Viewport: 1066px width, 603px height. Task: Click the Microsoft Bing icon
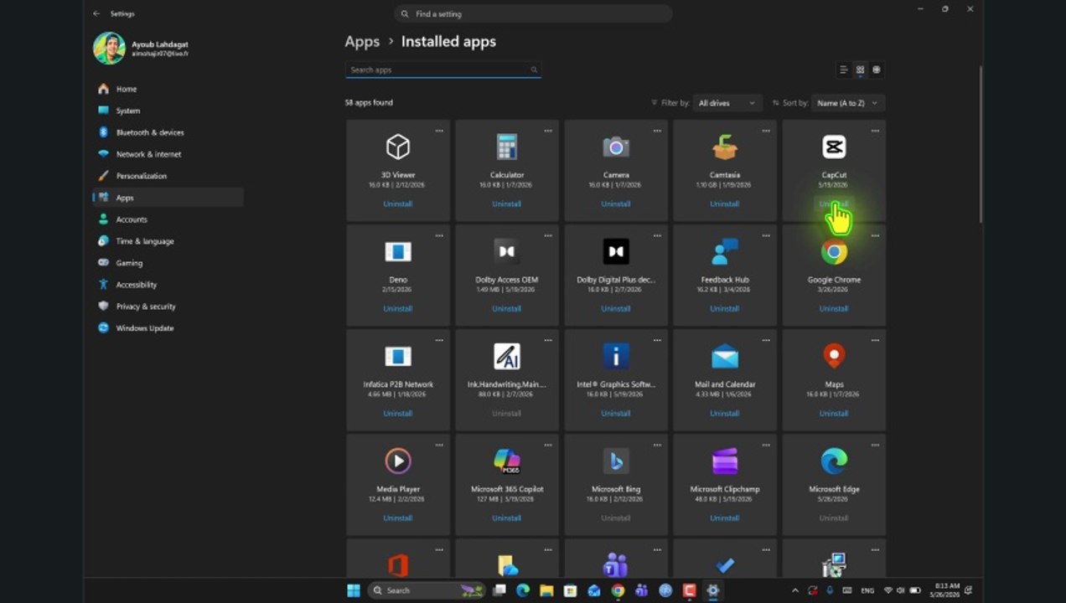[x=616, y=461]
